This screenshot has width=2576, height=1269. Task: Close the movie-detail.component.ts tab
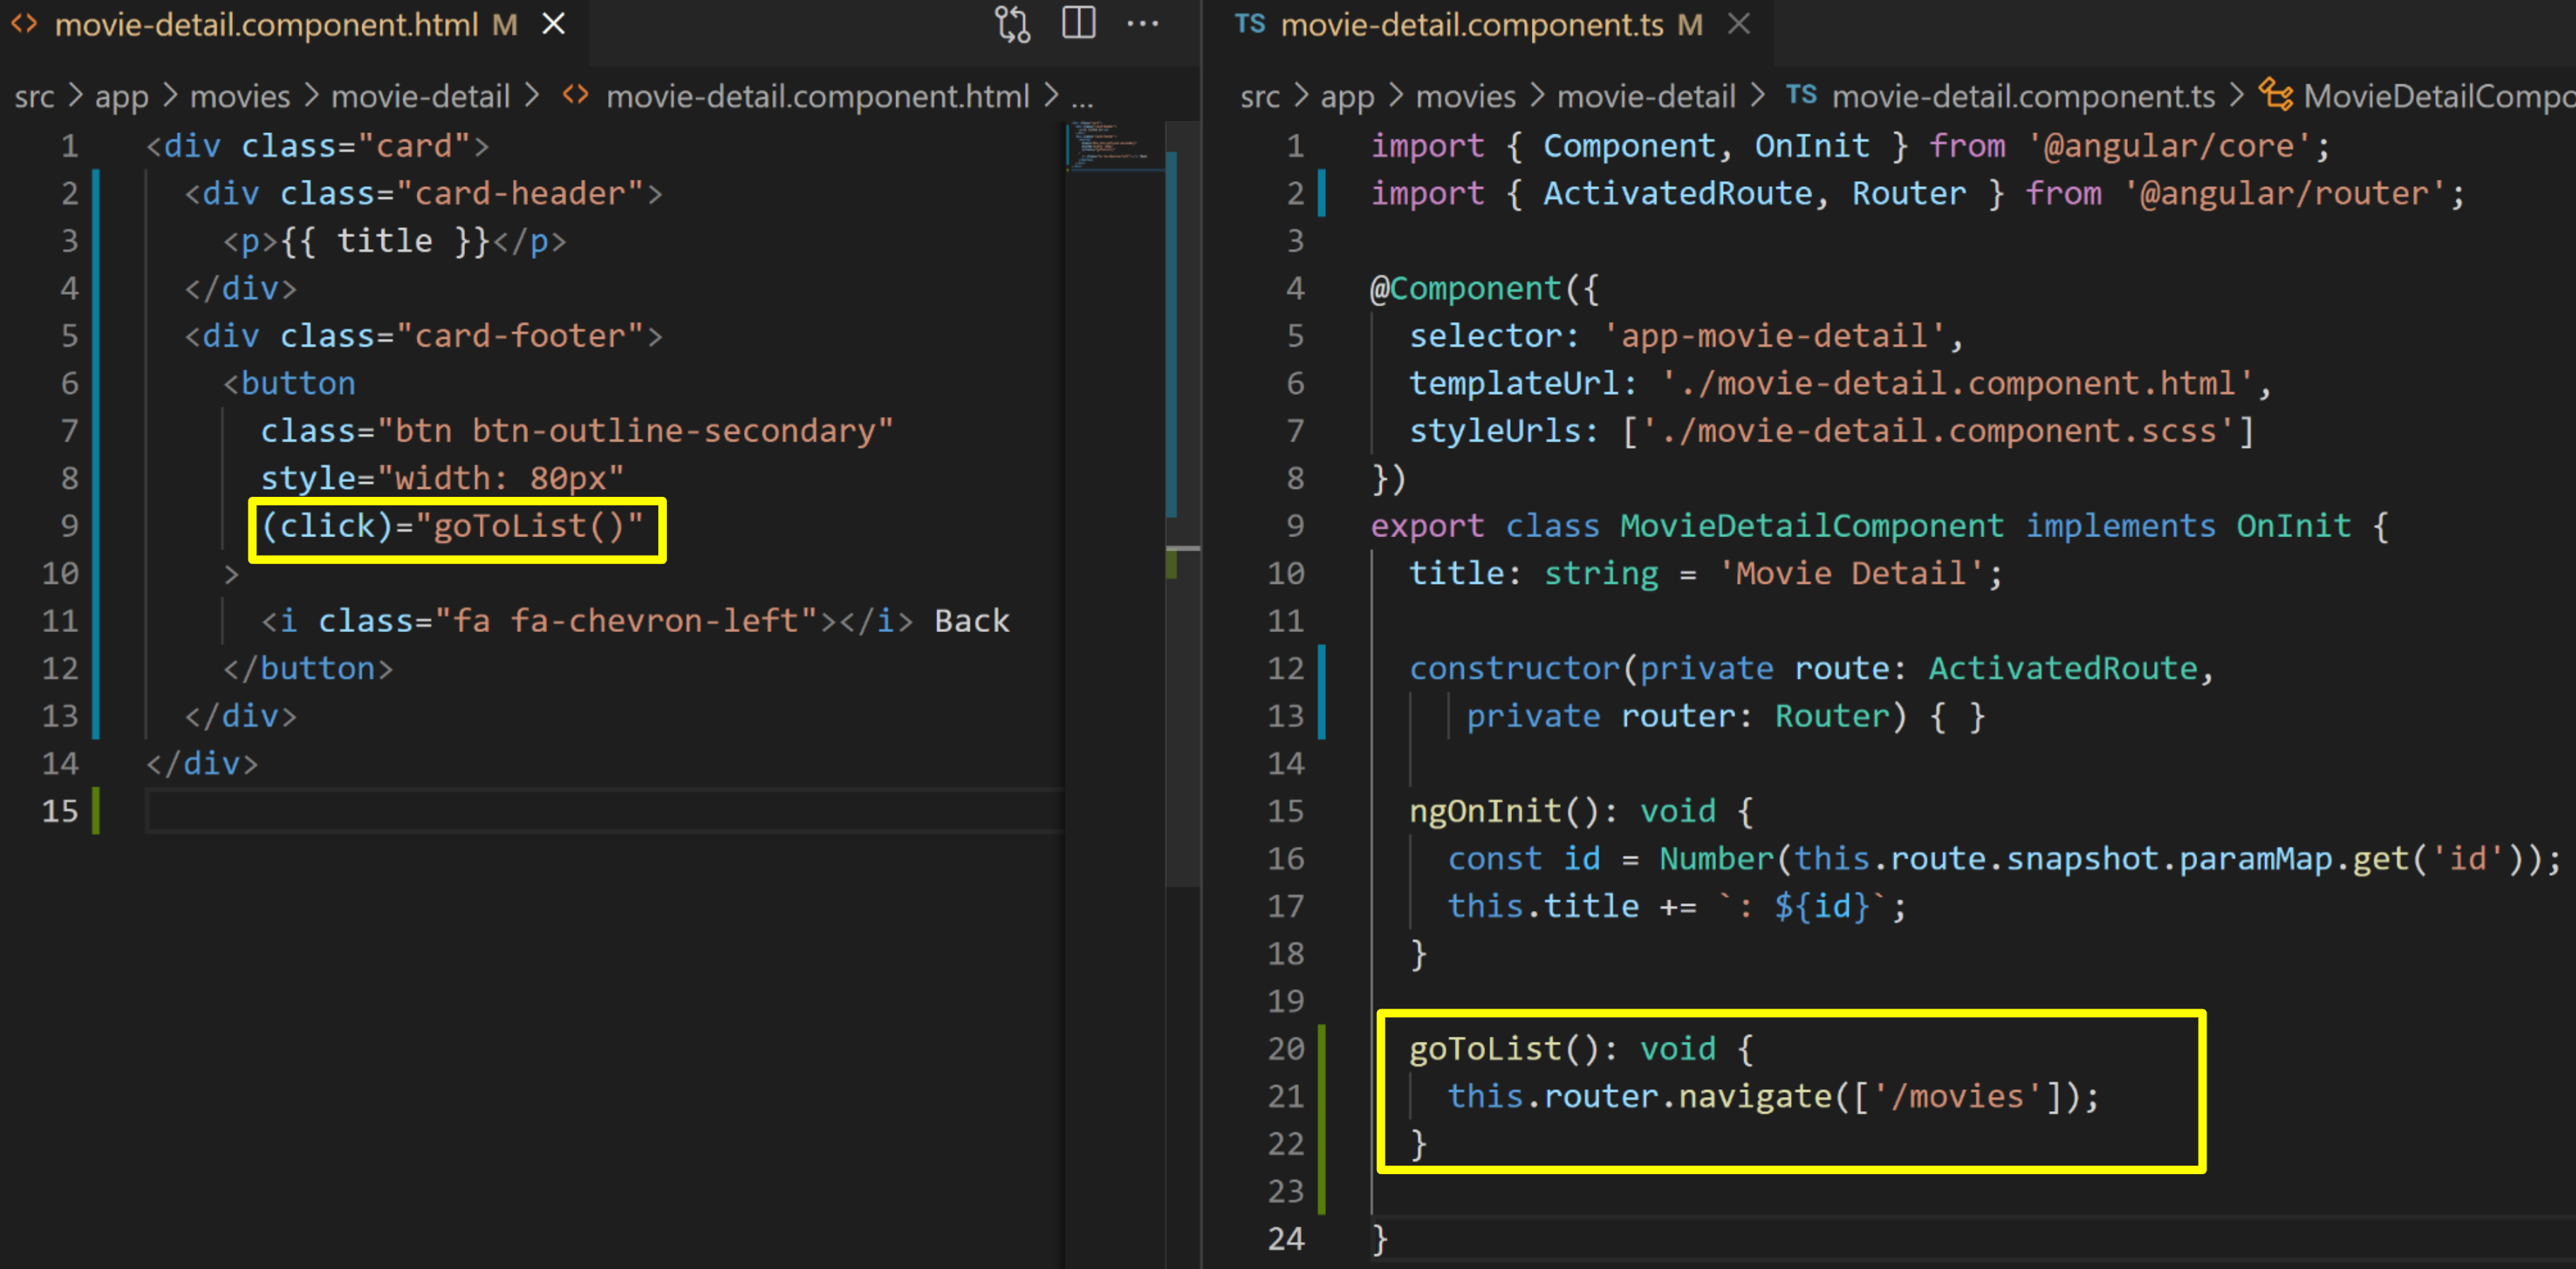pyautogui.click(x=1739, y=24)
